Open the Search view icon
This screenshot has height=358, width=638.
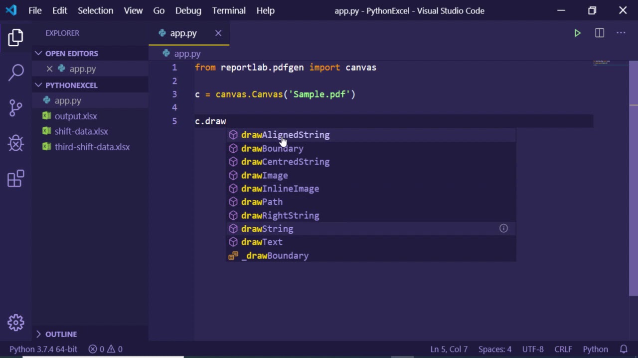click(15, 72)
